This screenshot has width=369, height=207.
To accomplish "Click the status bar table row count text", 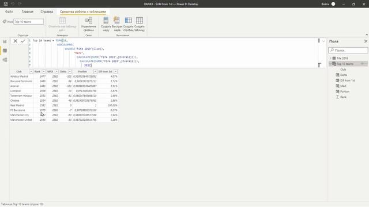I will 22,204.
